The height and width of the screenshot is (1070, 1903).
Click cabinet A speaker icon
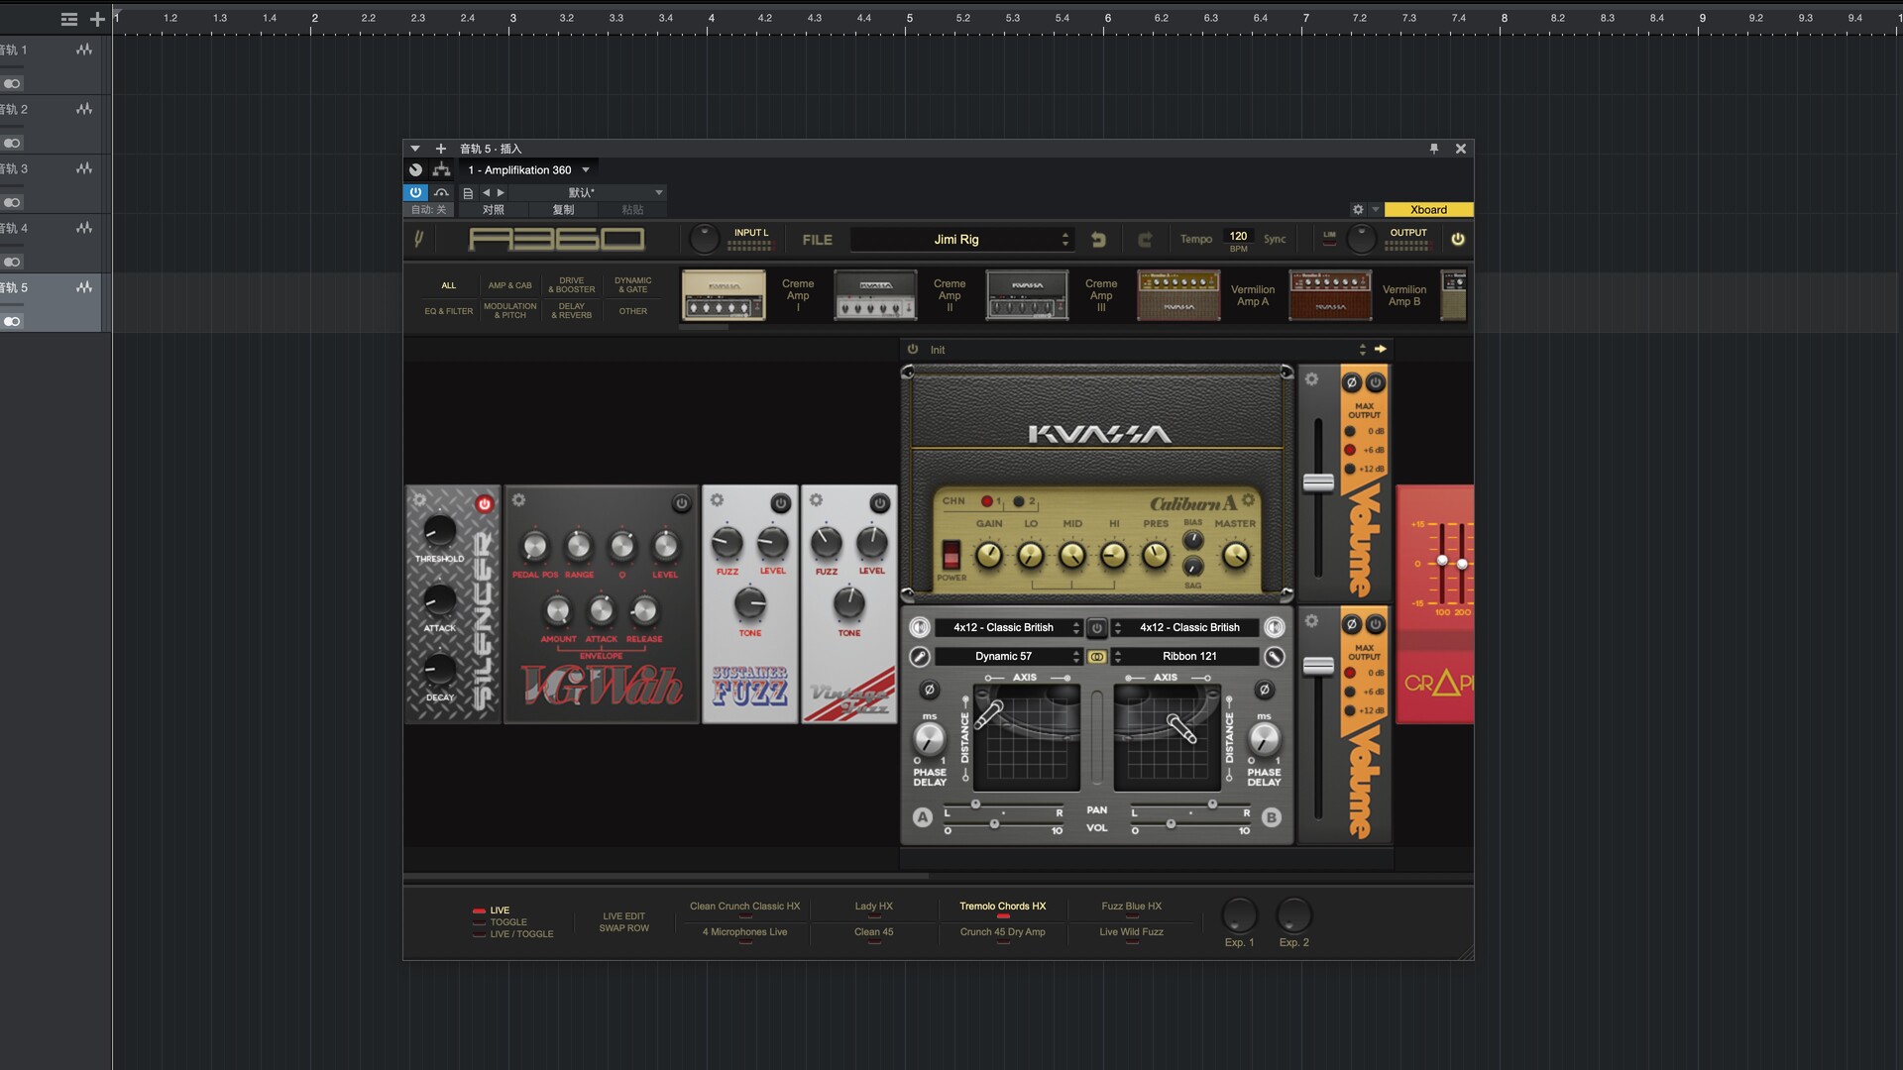point(920,627)
